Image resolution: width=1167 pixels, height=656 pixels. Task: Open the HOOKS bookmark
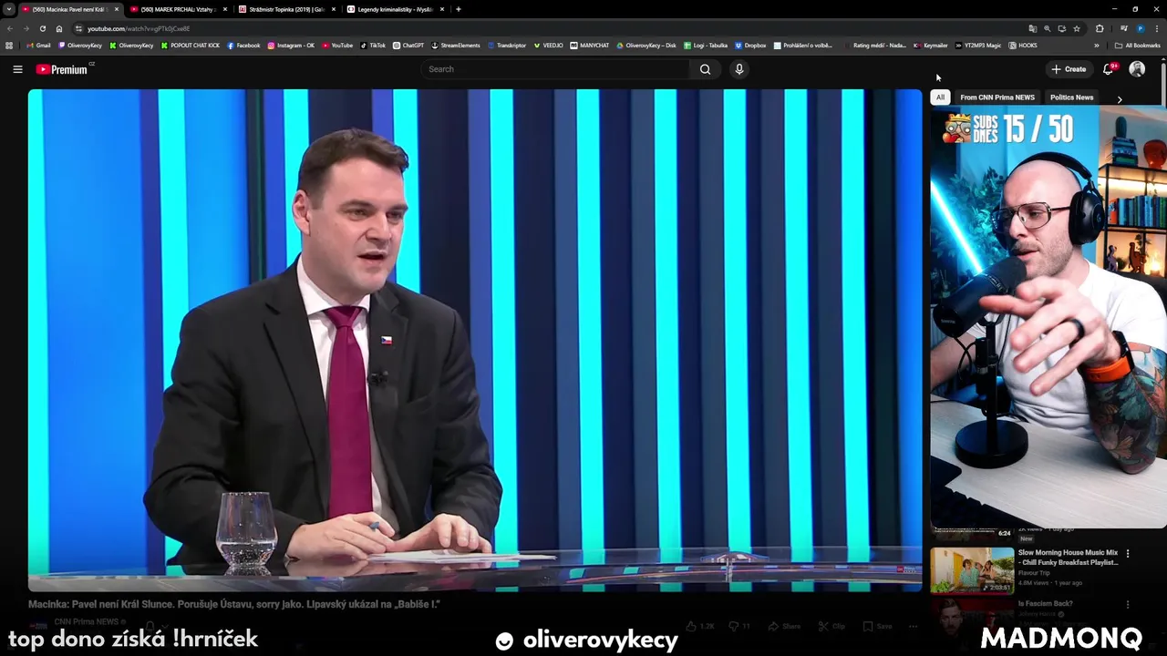pyautogui.click(x=1023, y=46)
